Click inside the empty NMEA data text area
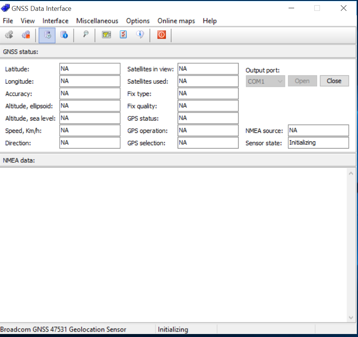 [x=174, y=245]
